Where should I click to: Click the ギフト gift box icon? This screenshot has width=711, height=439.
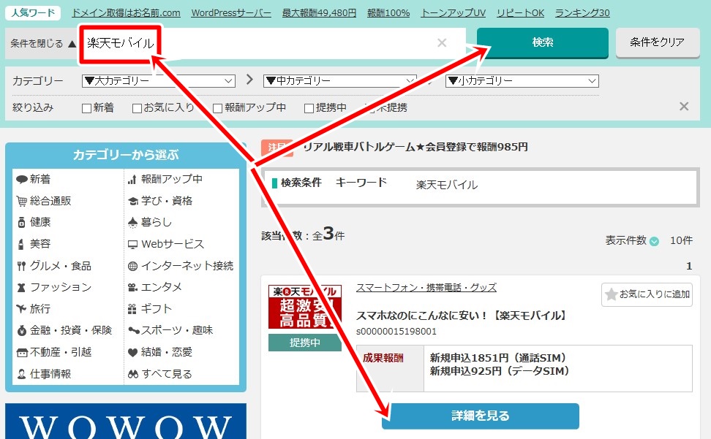pyautogui.click(x=132, y=309)
